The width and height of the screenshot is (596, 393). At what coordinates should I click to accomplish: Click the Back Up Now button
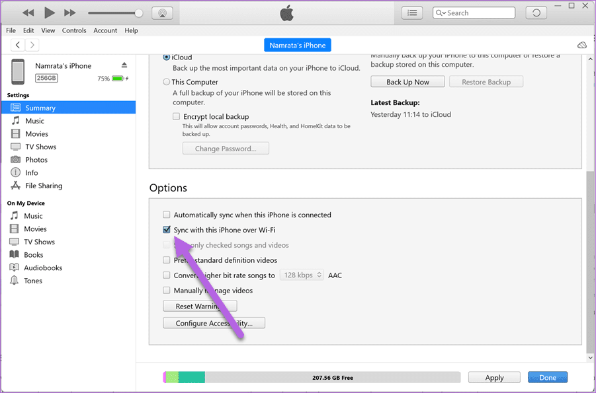pyautogui.click(x=408, y=82)
